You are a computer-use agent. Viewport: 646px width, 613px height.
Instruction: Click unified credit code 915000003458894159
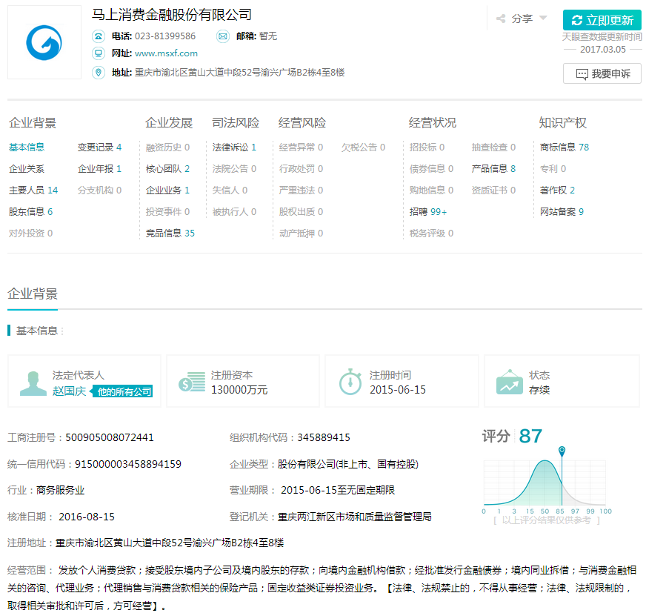[x=128, y=464]
